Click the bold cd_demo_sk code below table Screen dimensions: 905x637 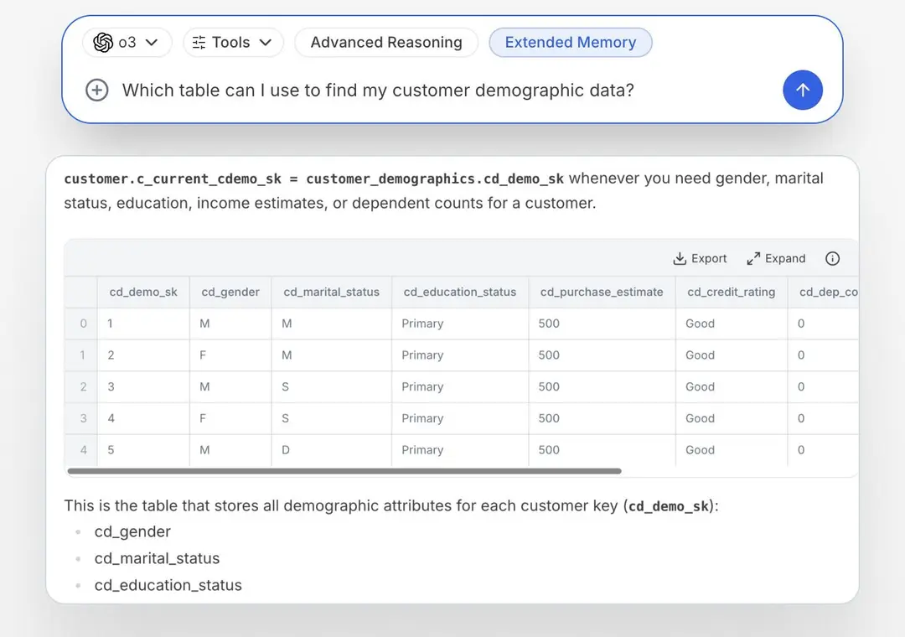669,506
